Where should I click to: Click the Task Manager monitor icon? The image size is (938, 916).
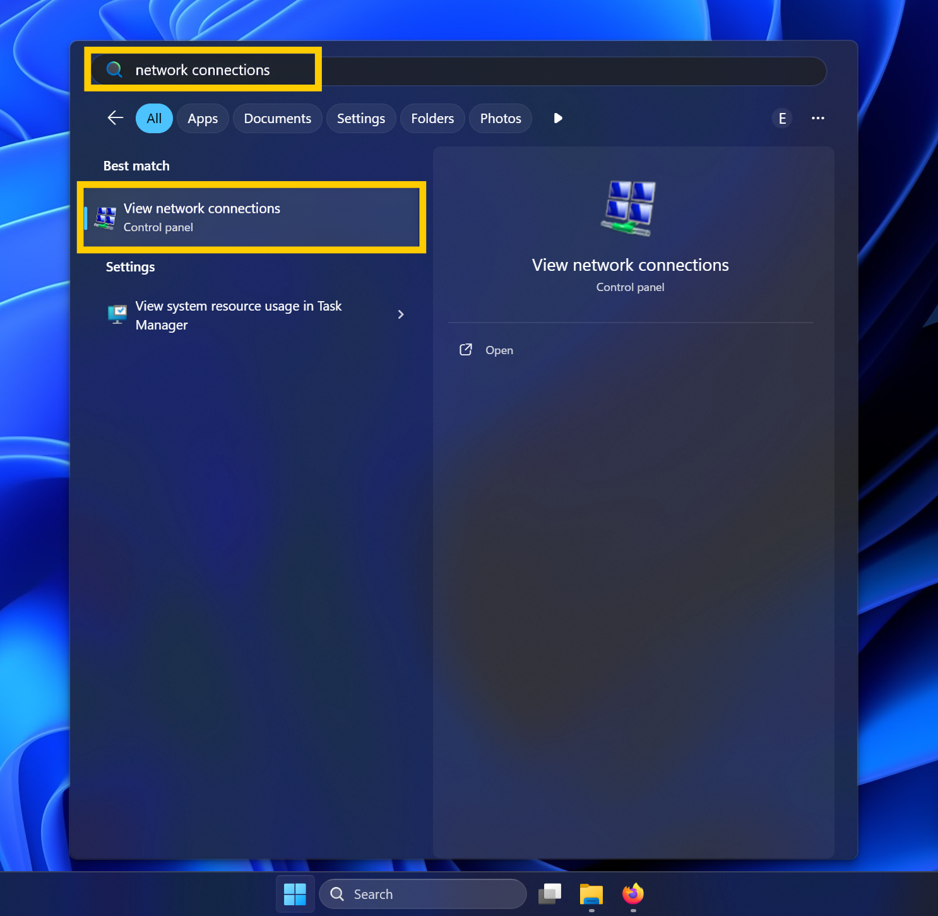[117, 314]
